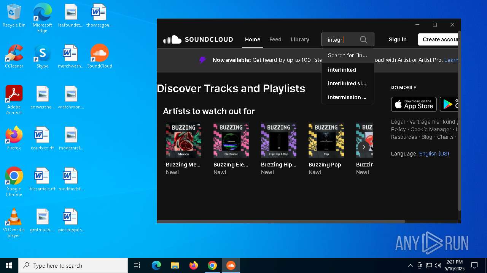Click the Windows 'Type here to search' box
This screenshot has height=273, width=487.
click(73, 265)
